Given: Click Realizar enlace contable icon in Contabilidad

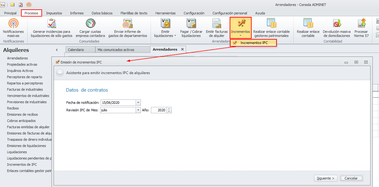Looking at the screenshot, I should click(308, 23).
